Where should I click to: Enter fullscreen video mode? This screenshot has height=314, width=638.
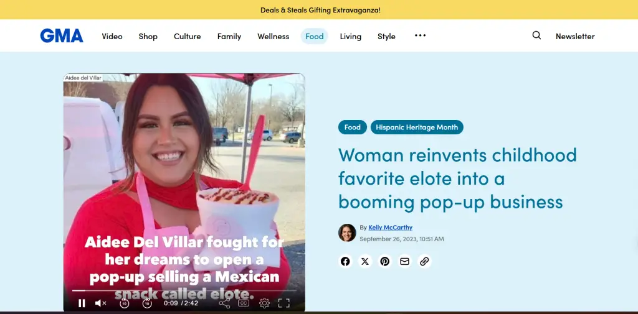pos(284,303)
